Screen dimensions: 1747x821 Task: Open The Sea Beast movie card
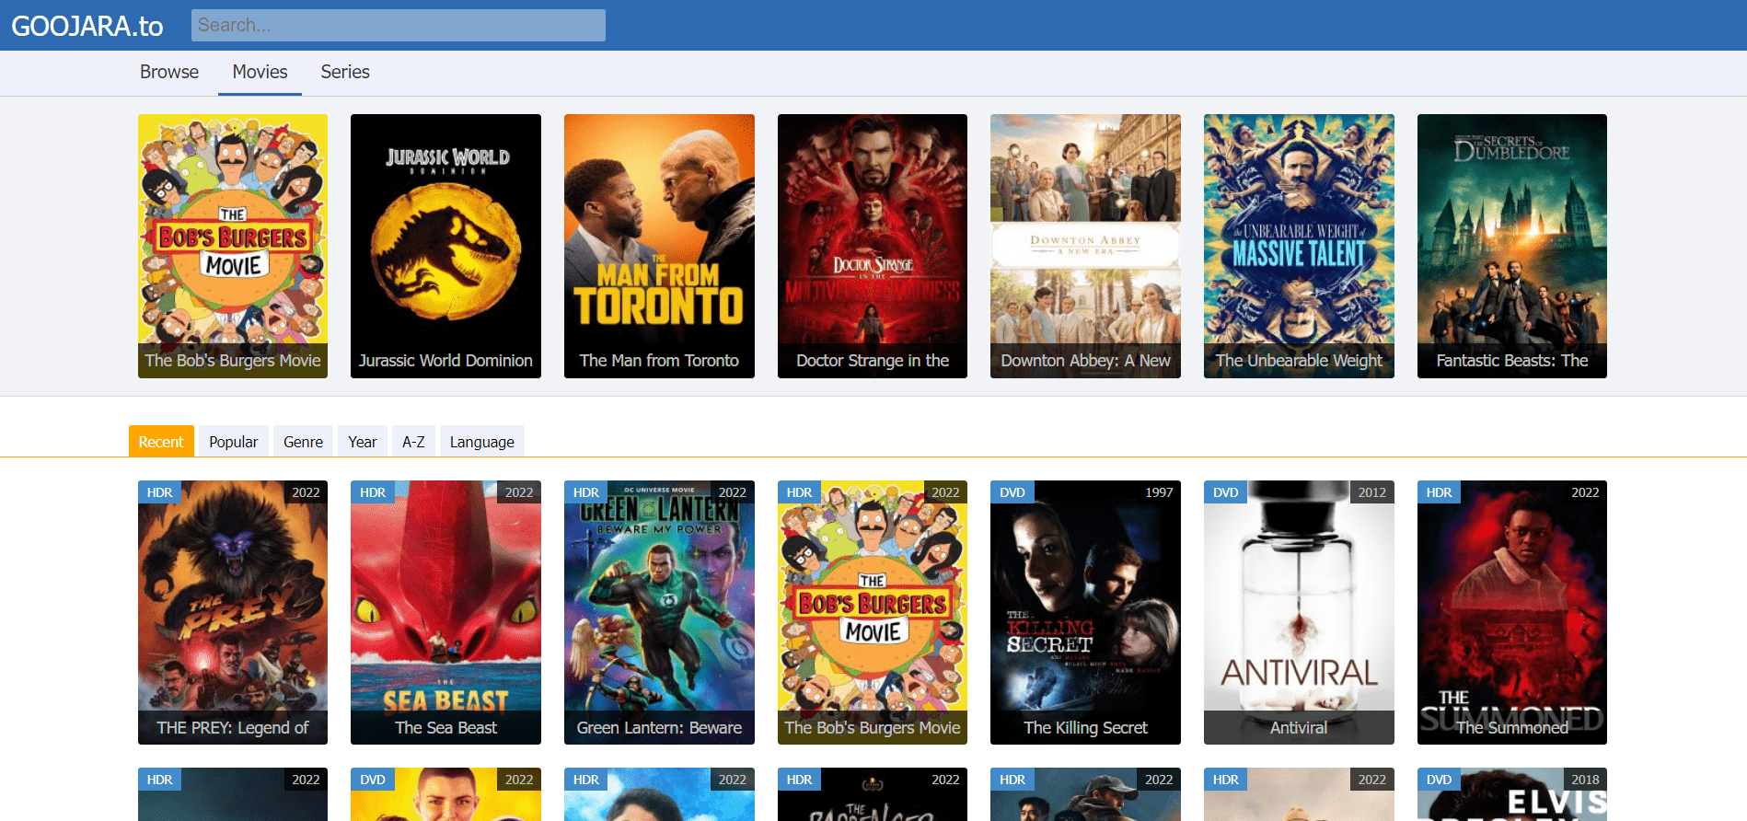(x=445, y=612)
